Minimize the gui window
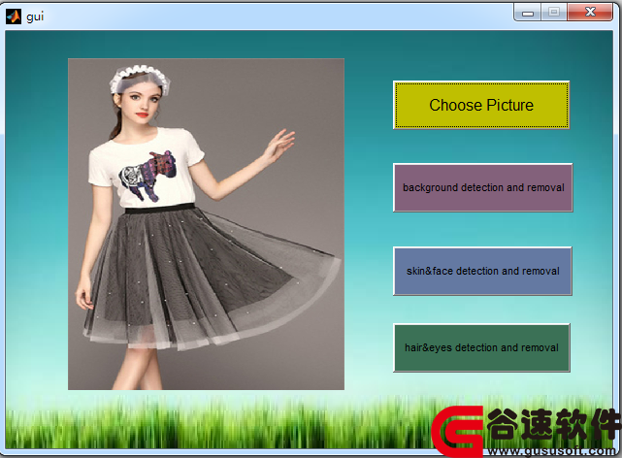Screen dimensions: 622x458 (528, 13)
